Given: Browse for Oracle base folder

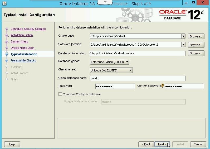Looking at the screenshot, I should pos(196,36).
